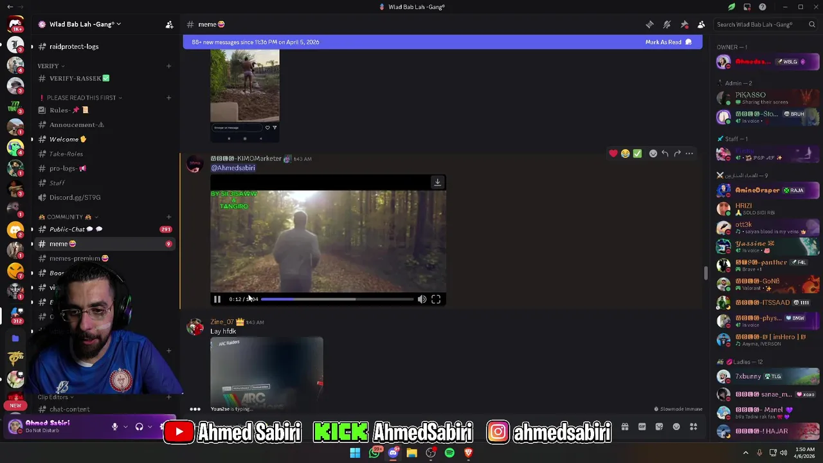
Task: Expand arrow beside Public-Chat channel
Action: (32, 230)
